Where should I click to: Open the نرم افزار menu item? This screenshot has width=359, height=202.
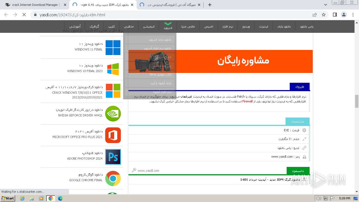coord(228,27)
